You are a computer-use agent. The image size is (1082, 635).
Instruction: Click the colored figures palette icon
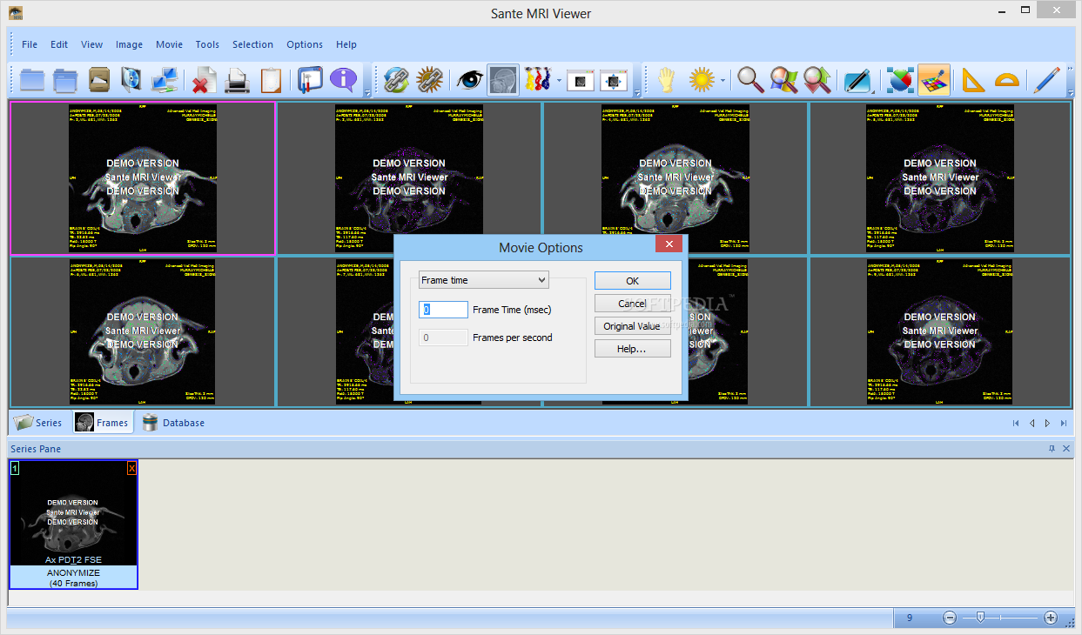[538, 80]
